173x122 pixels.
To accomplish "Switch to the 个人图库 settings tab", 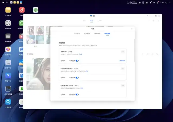I will pyautogui.click(x=77, y=33).
